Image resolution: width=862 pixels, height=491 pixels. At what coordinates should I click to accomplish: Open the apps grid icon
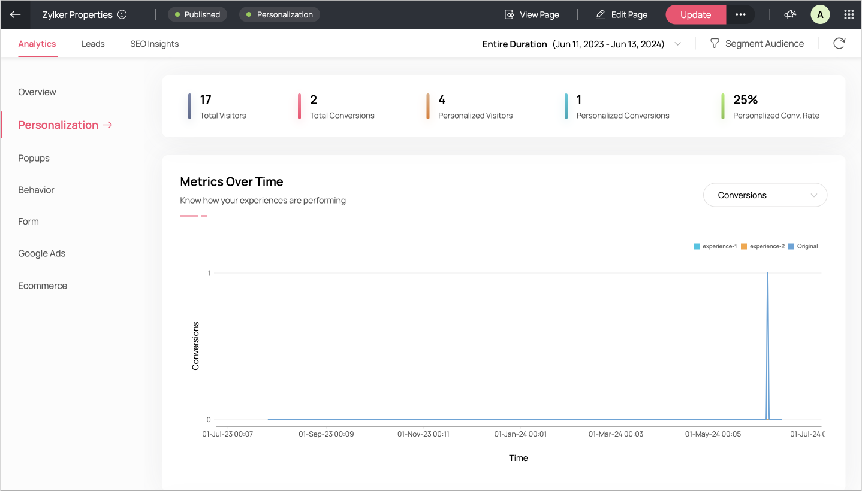pos(849,14)
